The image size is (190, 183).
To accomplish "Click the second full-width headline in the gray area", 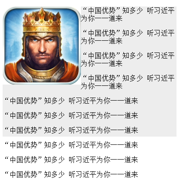I will (71, 115).
